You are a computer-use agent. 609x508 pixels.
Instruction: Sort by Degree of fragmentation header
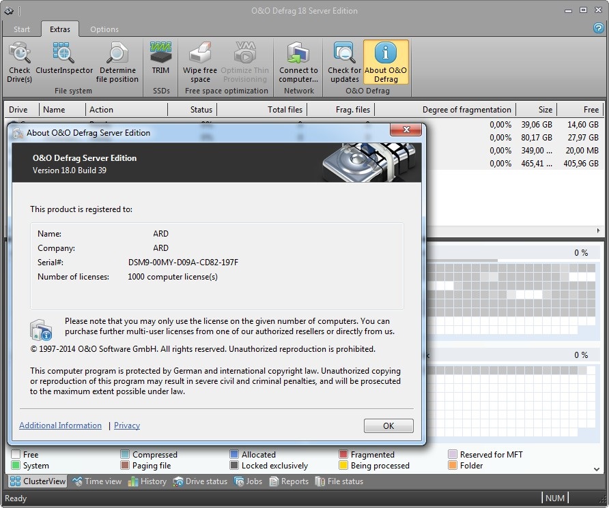(x=445, y=110)
